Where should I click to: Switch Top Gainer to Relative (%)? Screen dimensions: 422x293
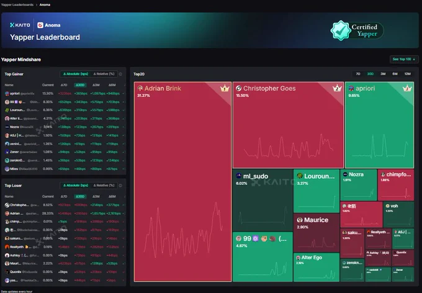[104, 74]
